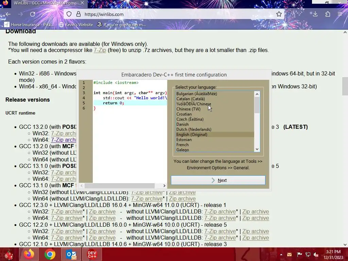This screenshot has width=348, height=261.
Task: Select Estonian in the language list
Action: tap(215, 140)
